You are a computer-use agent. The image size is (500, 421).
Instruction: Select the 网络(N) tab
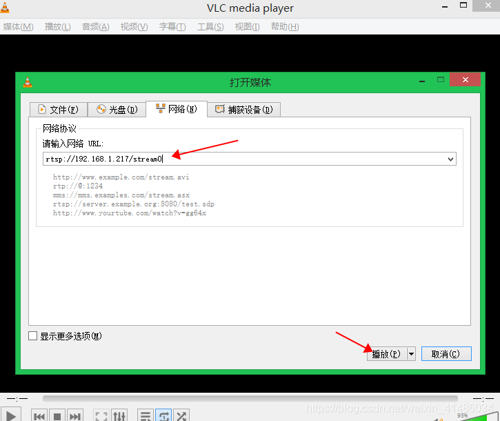click(x=177, y=109)
